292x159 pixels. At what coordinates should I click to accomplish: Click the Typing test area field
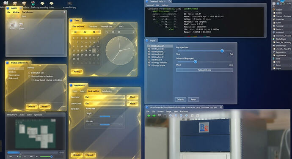pos(204,70)
